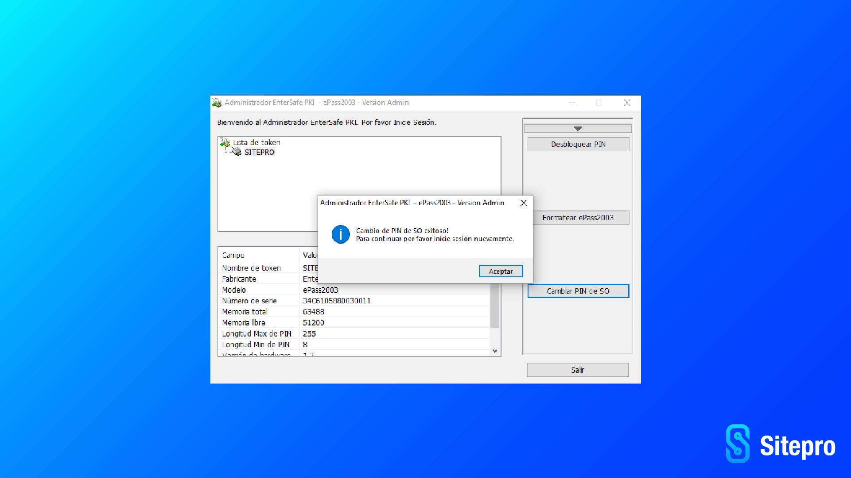Click the memory total value 63488

314,312
